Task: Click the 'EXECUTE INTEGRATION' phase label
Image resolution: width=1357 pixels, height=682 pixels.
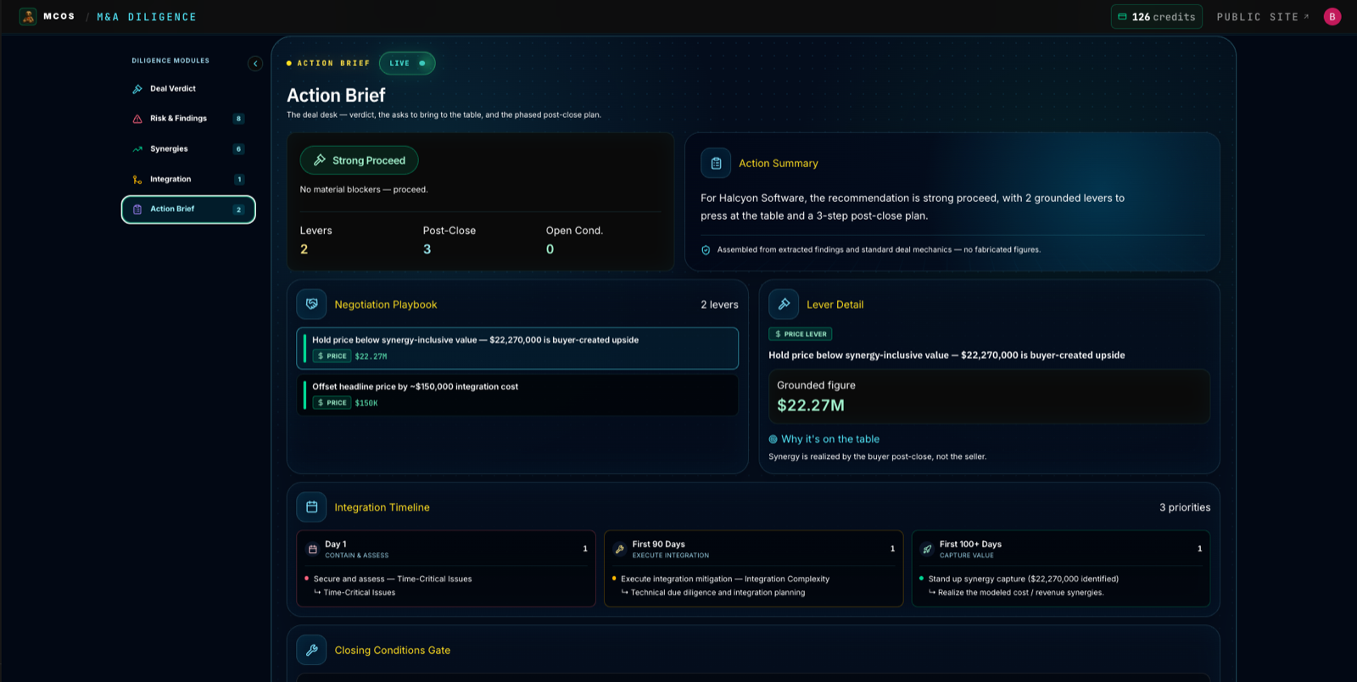Action: [x=671, y=556]
